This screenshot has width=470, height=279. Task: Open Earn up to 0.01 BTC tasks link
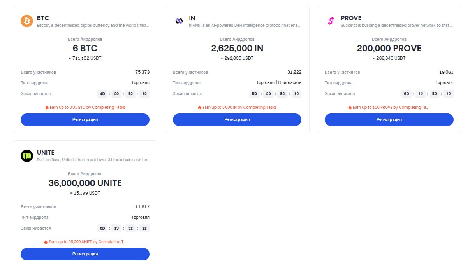[88, 107]
